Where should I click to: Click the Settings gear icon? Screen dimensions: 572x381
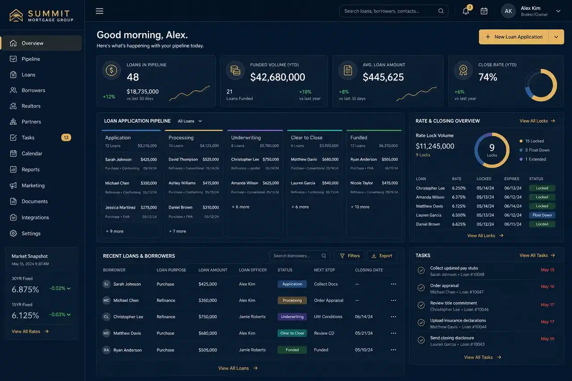coord(13,234)
